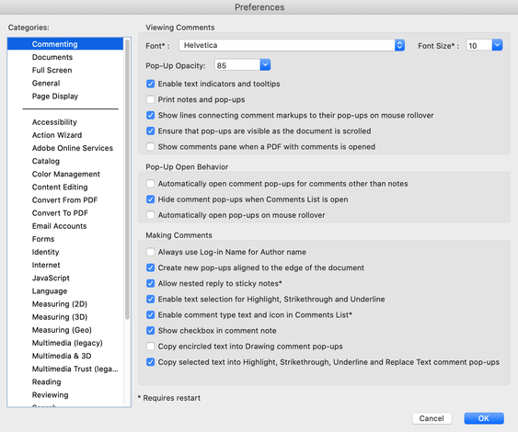Image resolution: width=518 pixels, height=432 pixels.
Task: Uncheck Copy selected text into Highlight pop-ups
Action: point(150,362)
